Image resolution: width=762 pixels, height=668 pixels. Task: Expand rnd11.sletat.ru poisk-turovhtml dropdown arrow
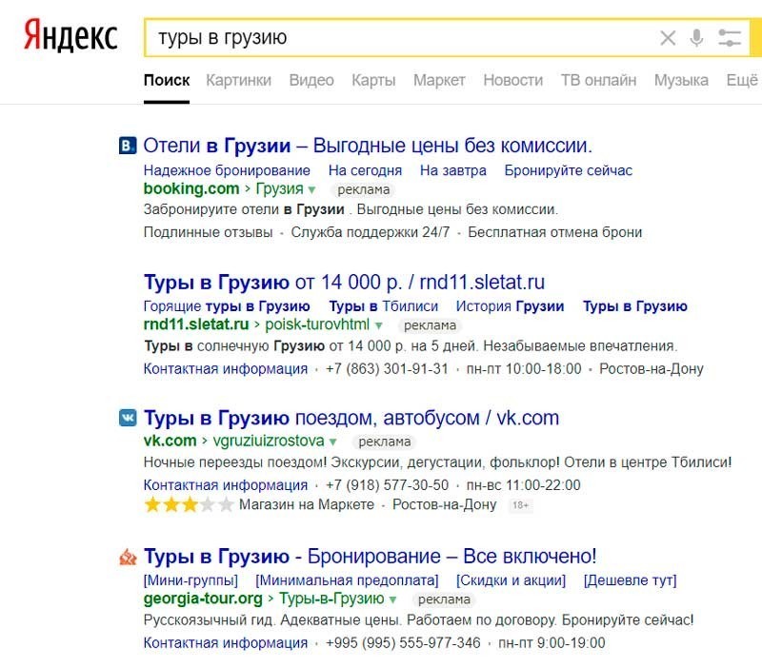point(378,325)
